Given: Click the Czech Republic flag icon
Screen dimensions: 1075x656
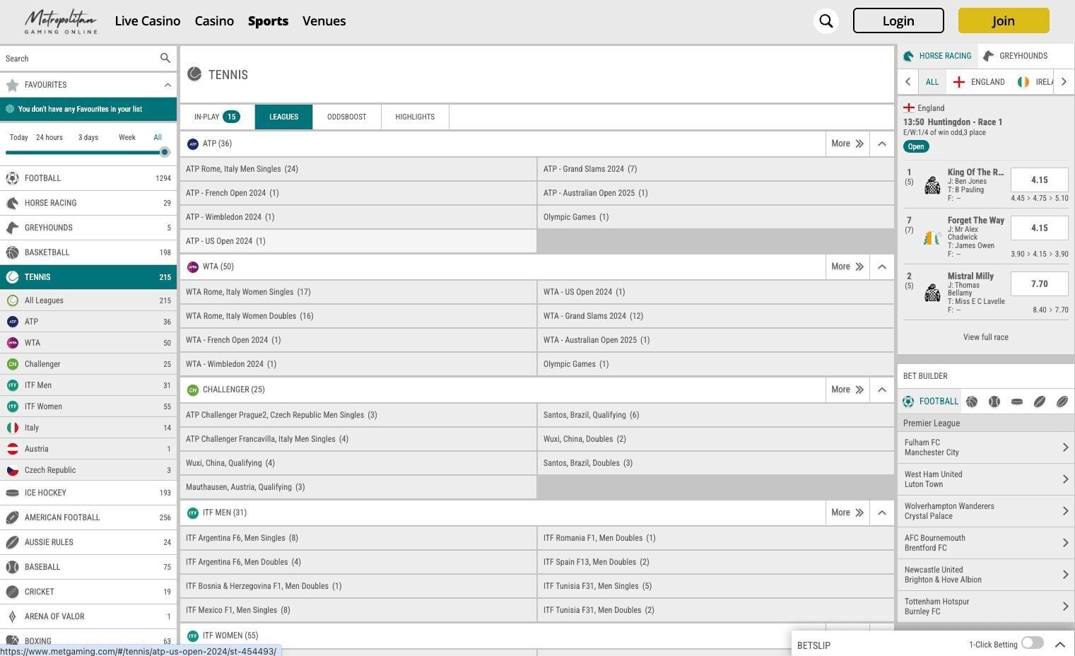Looking at the screenshot, I should coord(12,470).
